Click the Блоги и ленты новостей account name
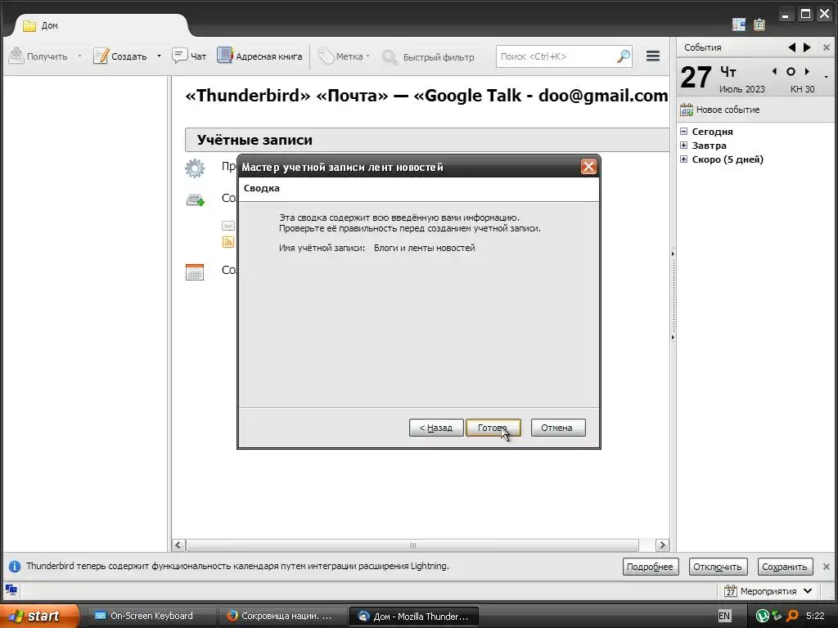This screenshot has width=838, height=628. click(425, 248)
